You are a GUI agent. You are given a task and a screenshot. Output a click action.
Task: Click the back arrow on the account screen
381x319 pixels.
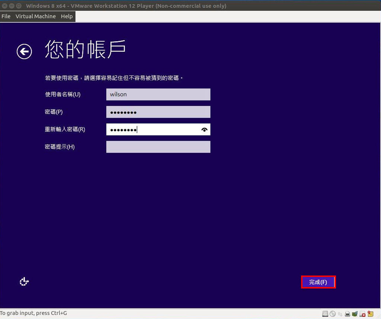click(x=24, y=52)
